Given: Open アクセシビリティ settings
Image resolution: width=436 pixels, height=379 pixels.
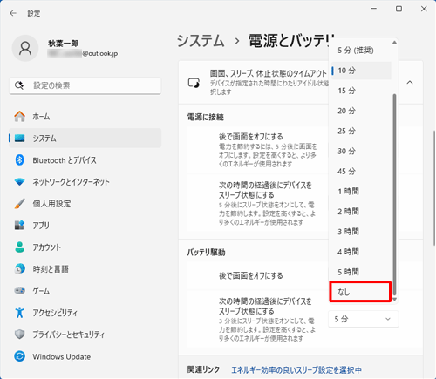Looking at the screenshot, I should point(85,313).
